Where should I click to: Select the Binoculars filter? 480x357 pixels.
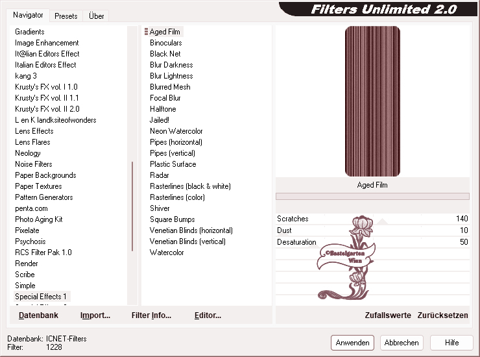click(x=166, y=43)
